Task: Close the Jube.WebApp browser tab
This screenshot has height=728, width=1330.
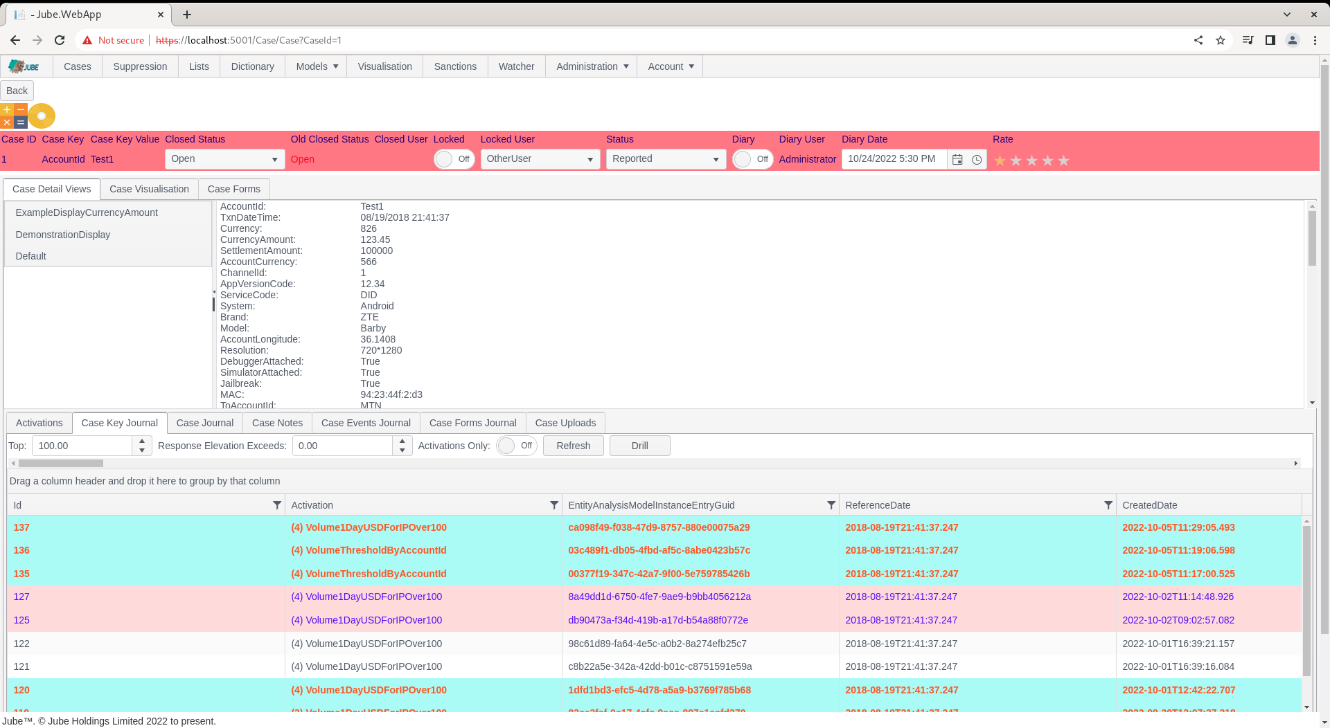Action: (161, 14)
